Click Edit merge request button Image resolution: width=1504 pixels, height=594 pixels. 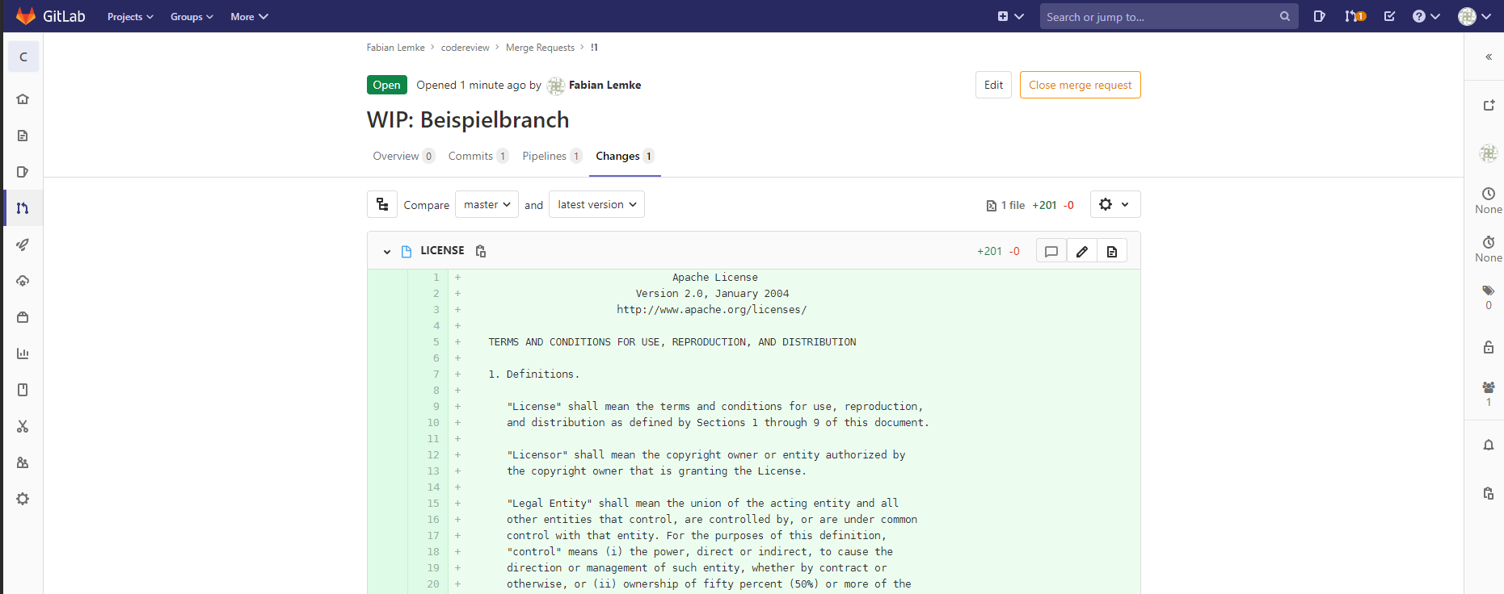tap(993, 85)
